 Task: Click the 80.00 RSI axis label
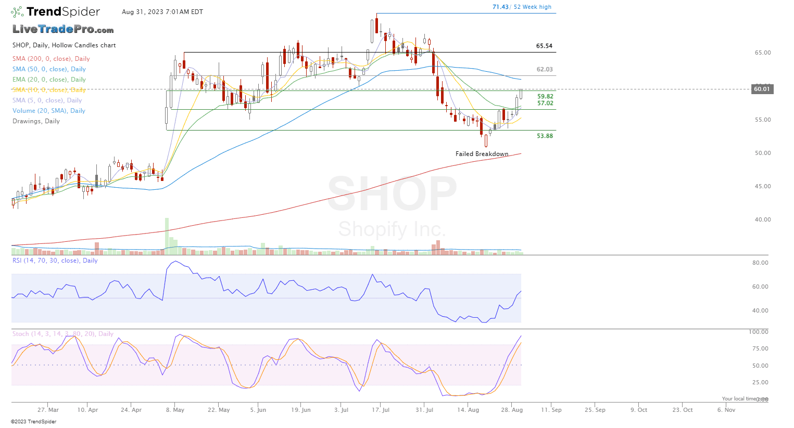tap(760, 263)
